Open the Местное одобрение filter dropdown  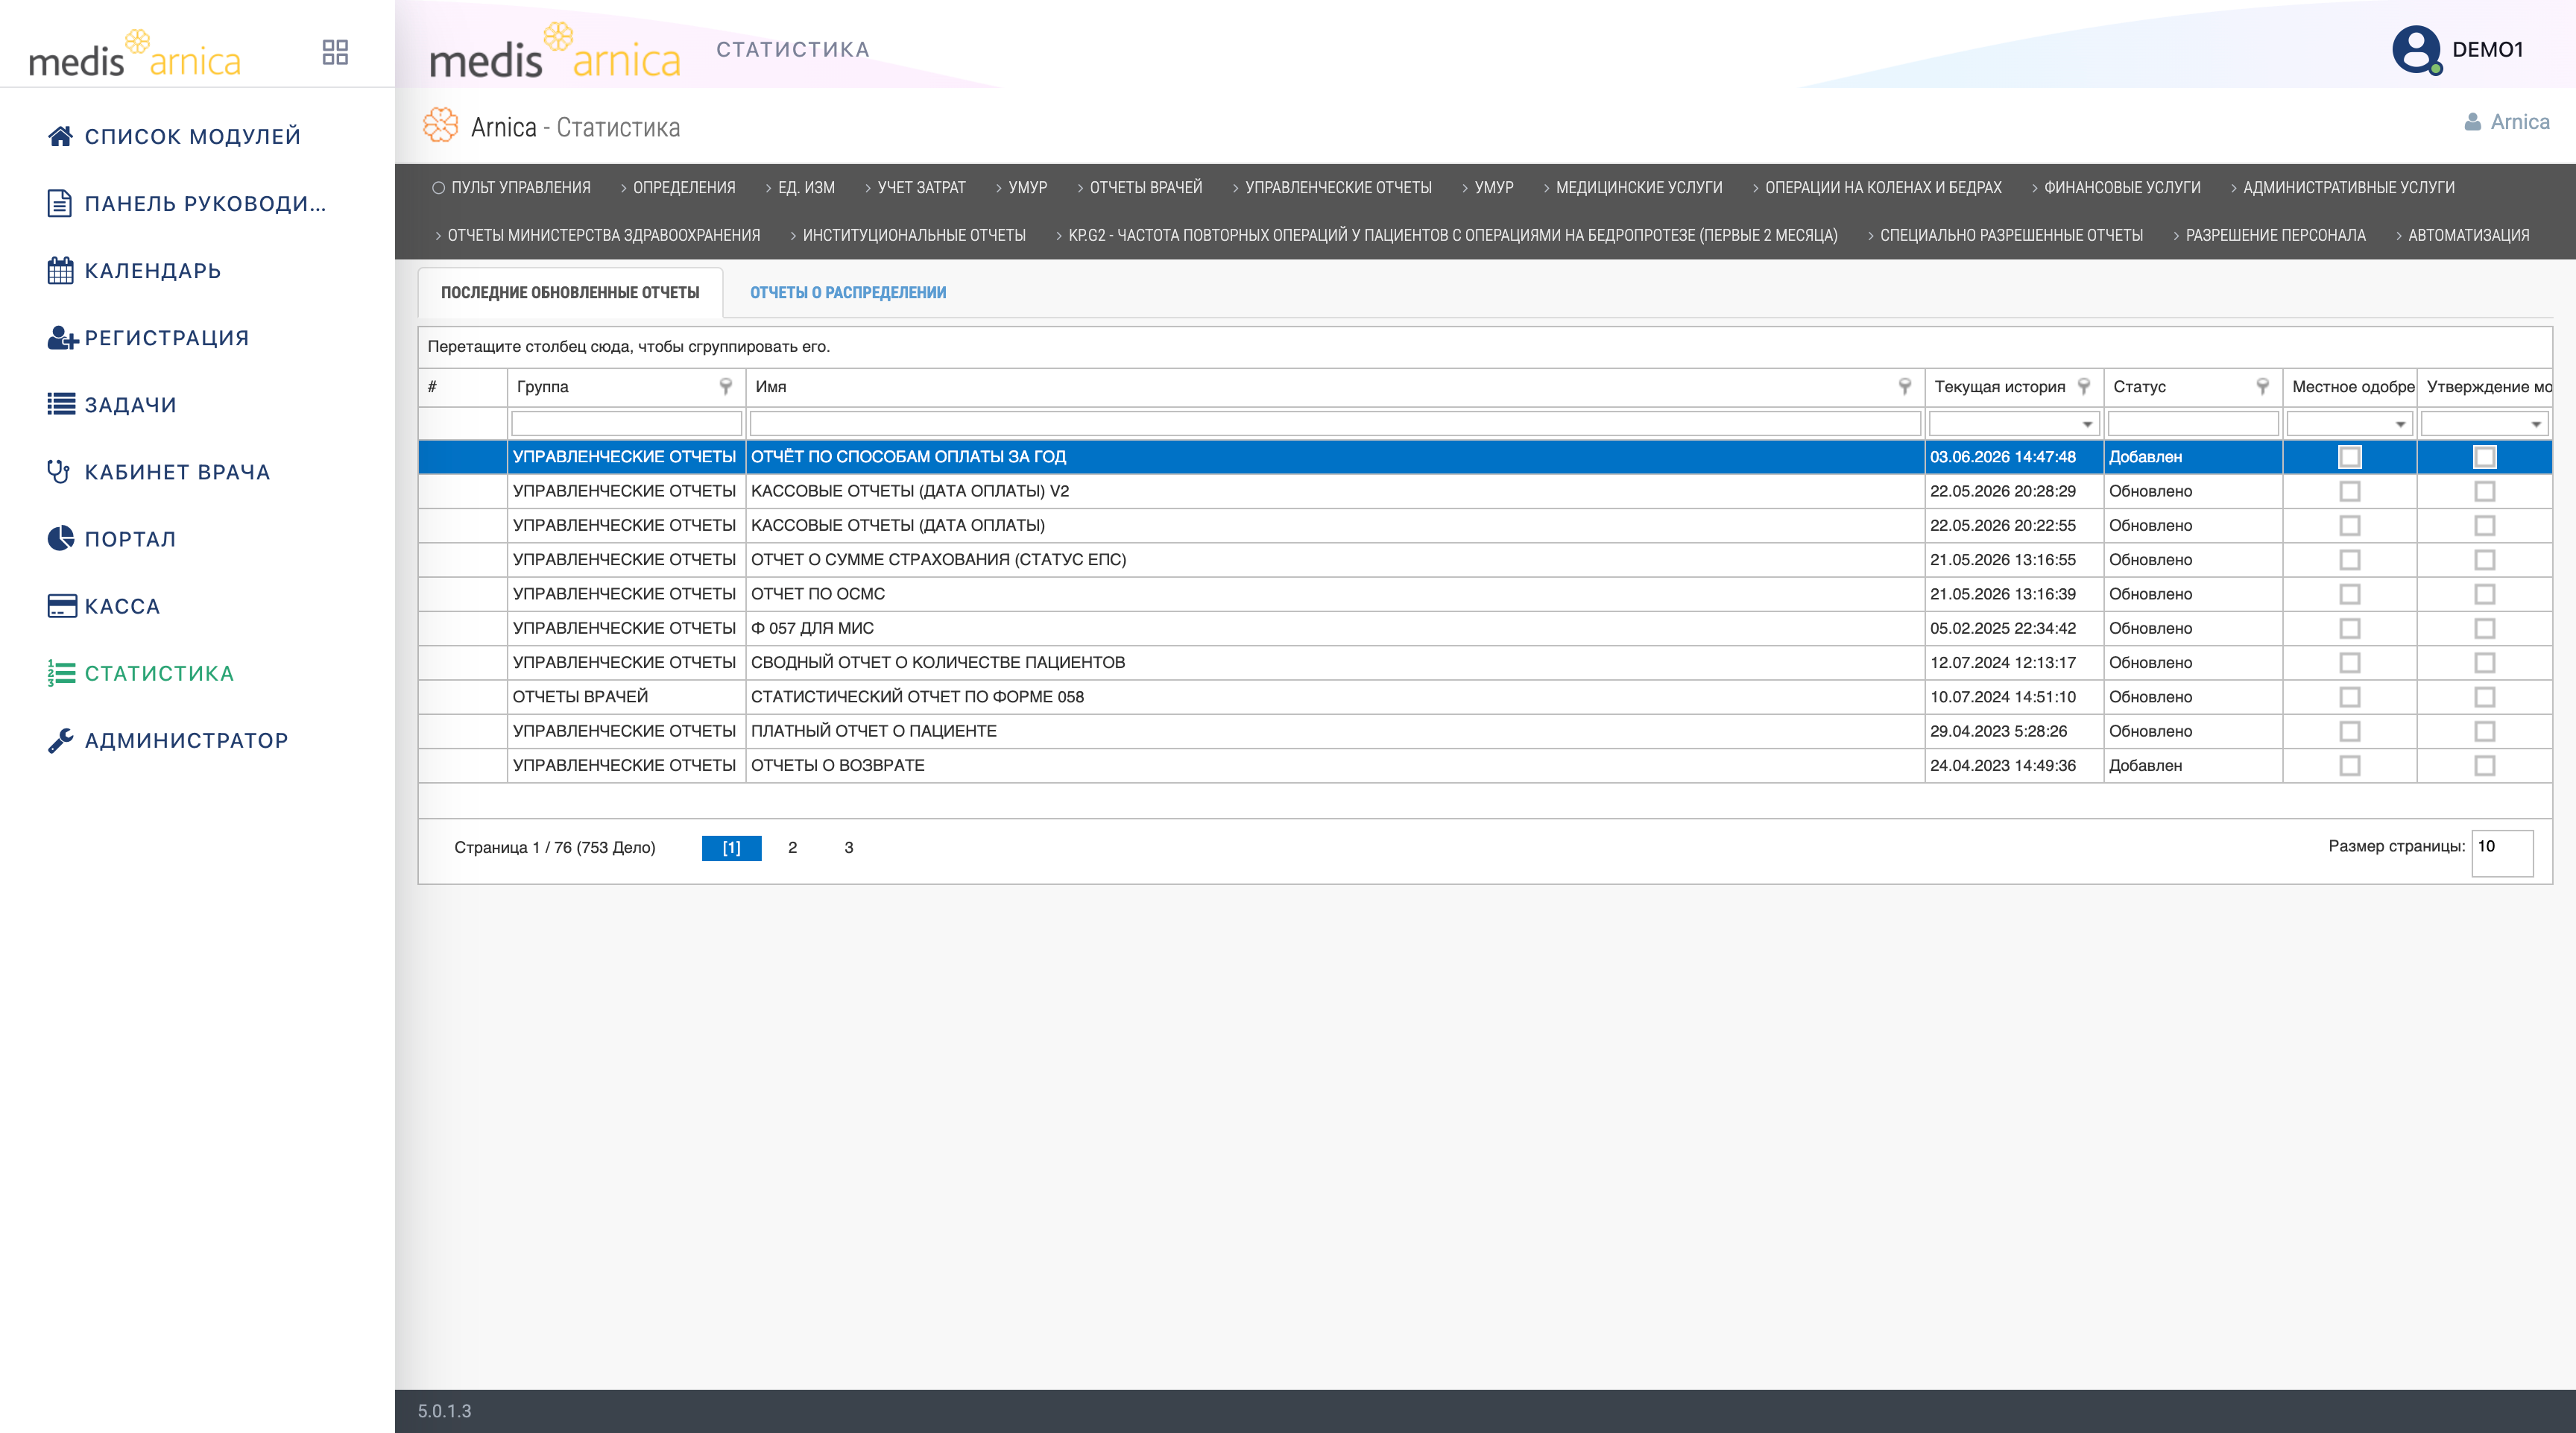(x=2400, y=424)
